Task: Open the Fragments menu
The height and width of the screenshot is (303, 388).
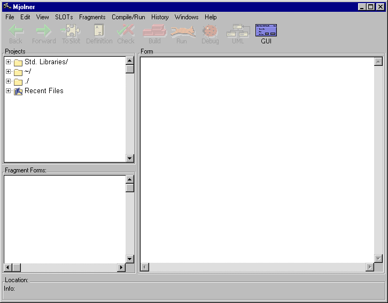Action: (x=92, y=17)
